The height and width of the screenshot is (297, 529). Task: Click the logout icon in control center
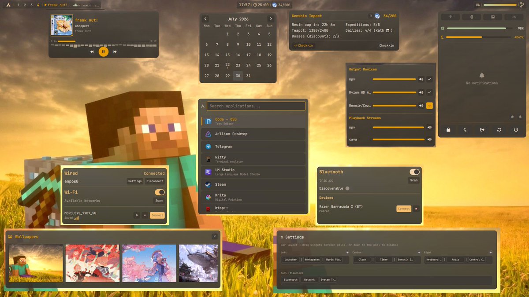[x=482, y=130]
